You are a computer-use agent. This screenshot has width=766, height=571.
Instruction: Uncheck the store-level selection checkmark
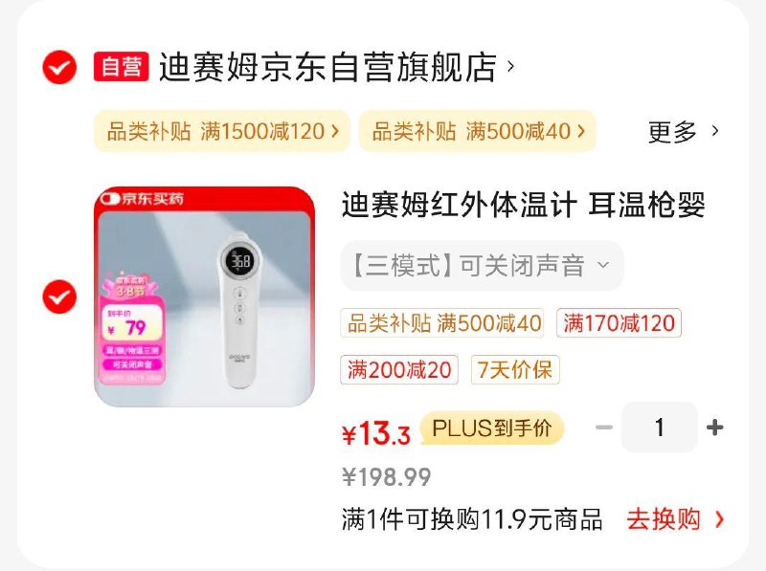coord(59,67)
